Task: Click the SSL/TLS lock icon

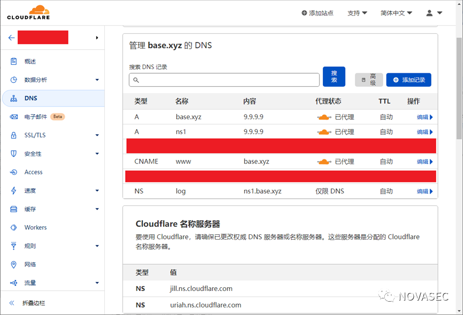Action: pyautogui.click(x=13, y=135)
